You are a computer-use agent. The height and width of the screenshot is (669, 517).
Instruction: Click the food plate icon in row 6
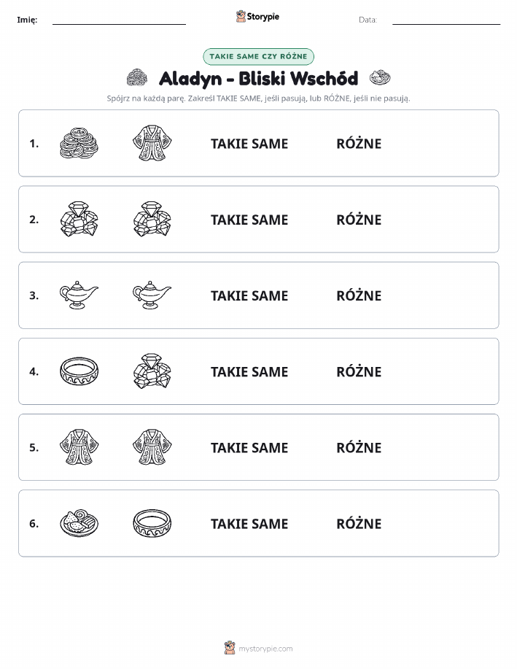79,523
